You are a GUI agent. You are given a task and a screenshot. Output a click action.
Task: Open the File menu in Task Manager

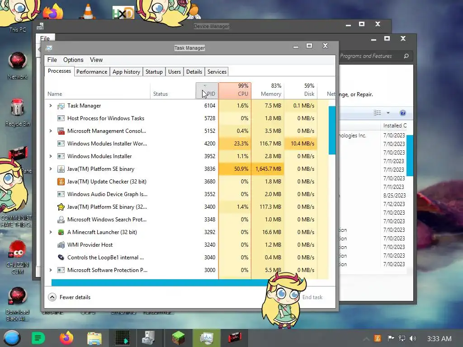[x=52, y=60]
